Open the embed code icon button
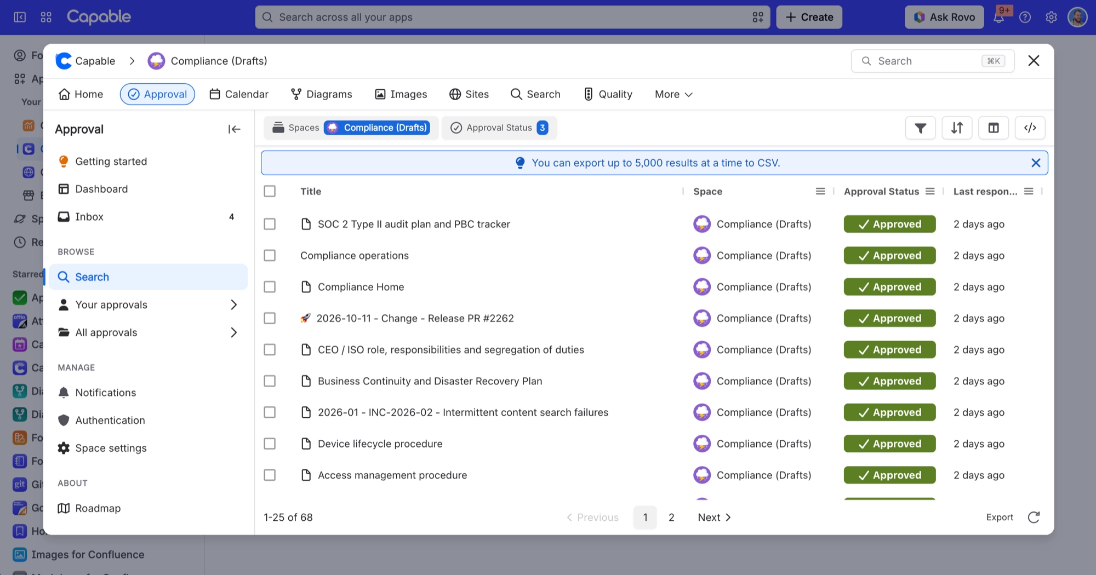Viewport: 1096px width, 575px height. [x=1030, y=128]
